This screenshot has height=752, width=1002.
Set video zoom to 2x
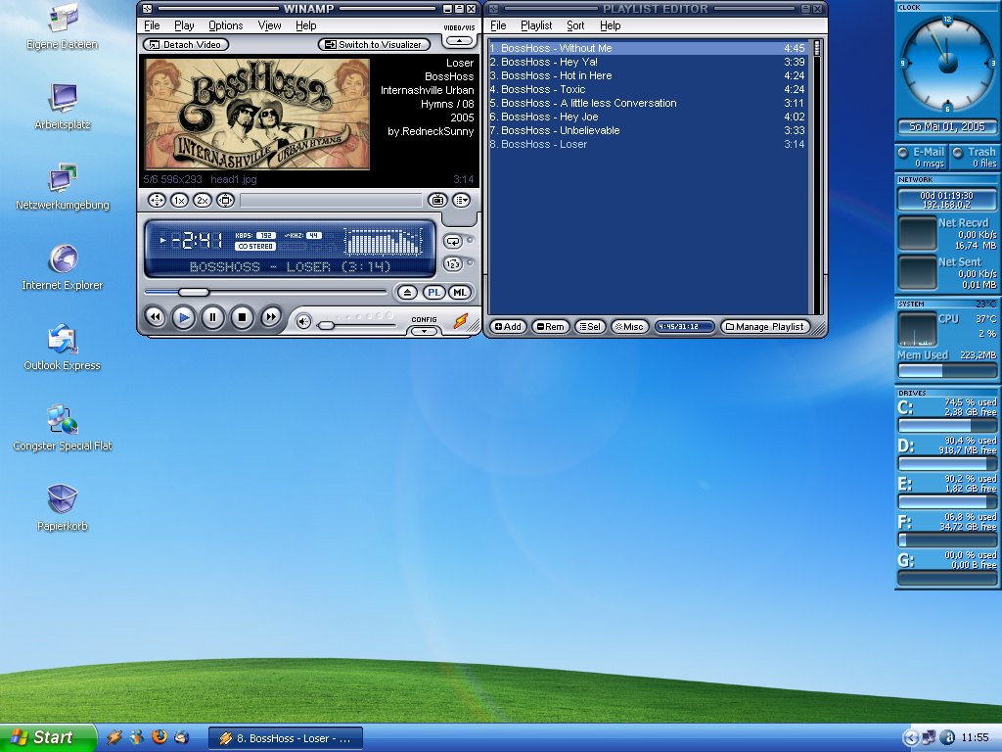point(203,201)
